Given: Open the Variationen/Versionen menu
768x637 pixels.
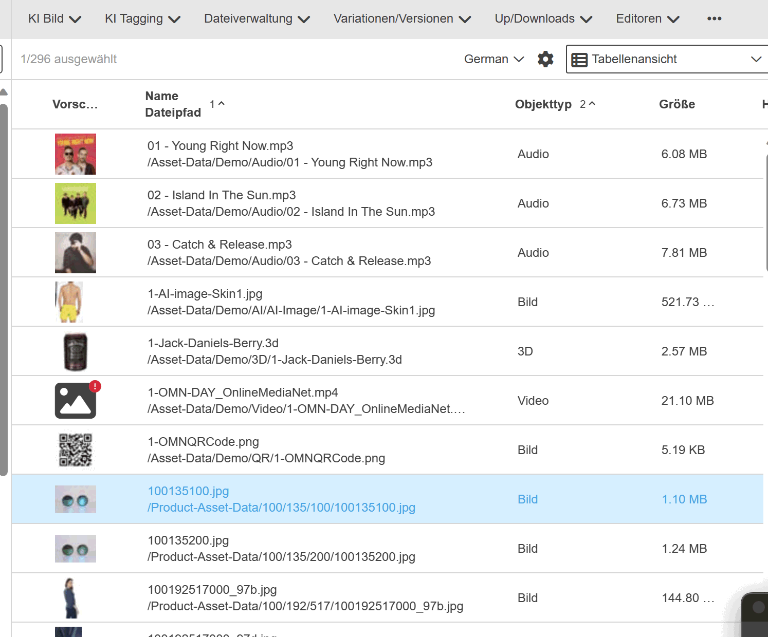Looking at the screenshot, I should pos(402,18).
